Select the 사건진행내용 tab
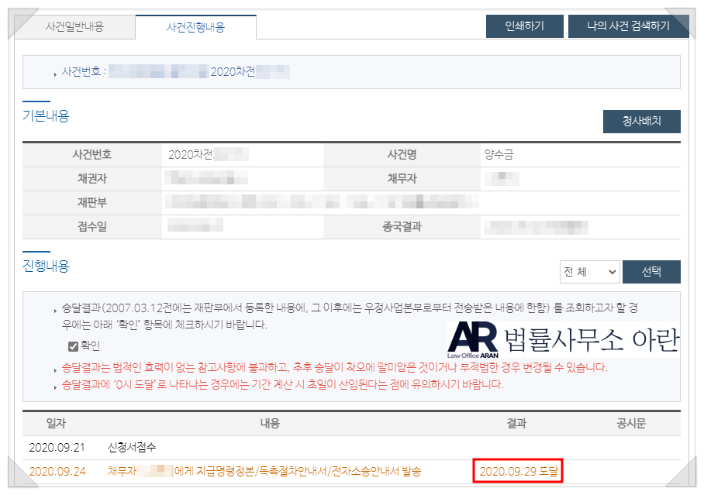This screenshot has width=704, height=495. click(195, 27)
